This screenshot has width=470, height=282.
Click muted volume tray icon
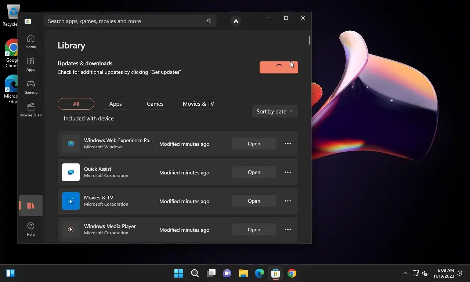click(x=425, y=273)
